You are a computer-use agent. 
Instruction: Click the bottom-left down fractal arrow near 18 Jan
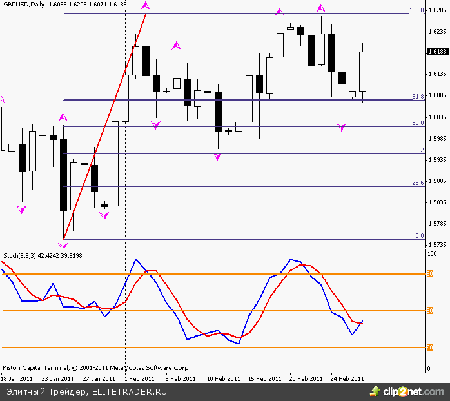(x=22, y=209)
